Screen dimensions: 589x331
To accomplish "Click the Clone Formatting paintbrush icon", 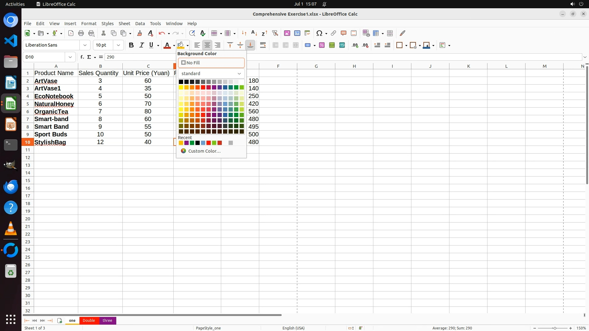I will tap(140, 33).
